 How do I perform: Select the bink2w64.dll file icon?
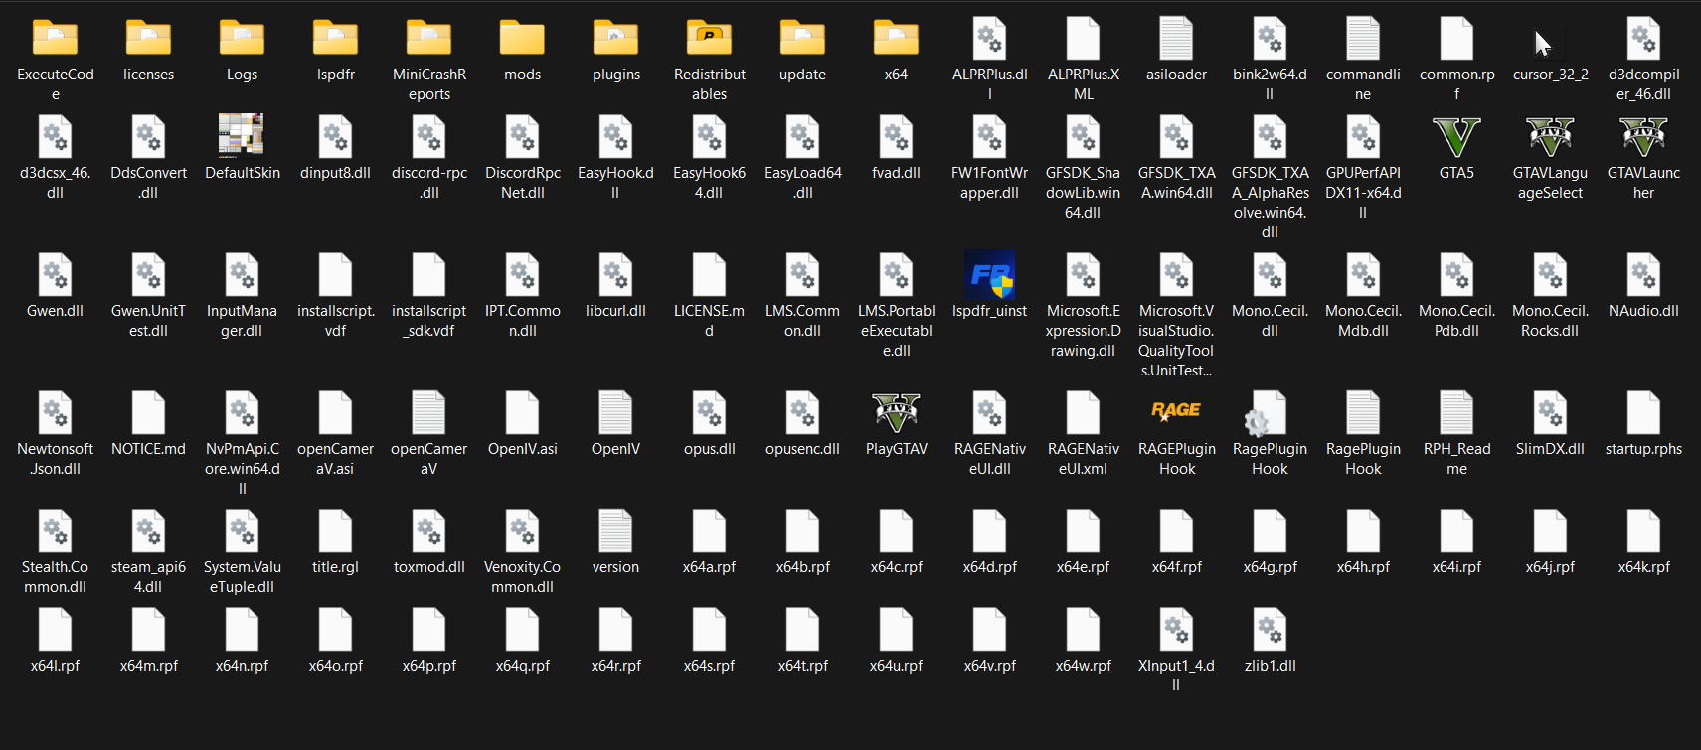click(x=1271, y=39)
